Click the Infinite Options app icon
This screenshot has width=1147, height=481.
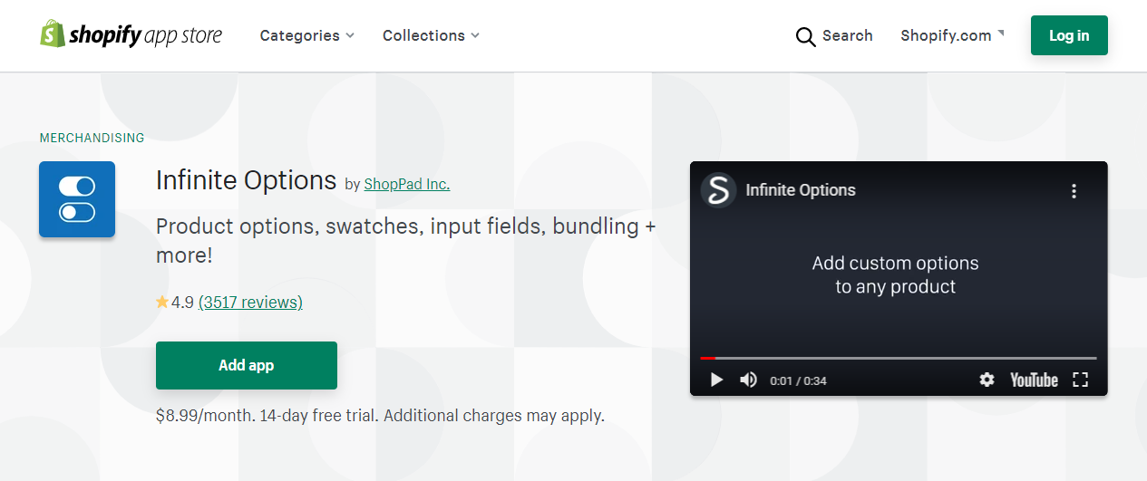[x=77, y=199]
